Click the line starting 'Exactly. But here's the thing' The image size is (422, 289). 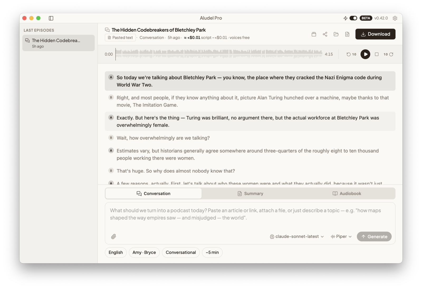[250, 121]
